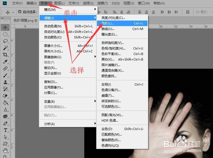The height and width of the screenshot is (158, 213).
Task: Open the 视图(V) menu
Action: coord(128,3)
